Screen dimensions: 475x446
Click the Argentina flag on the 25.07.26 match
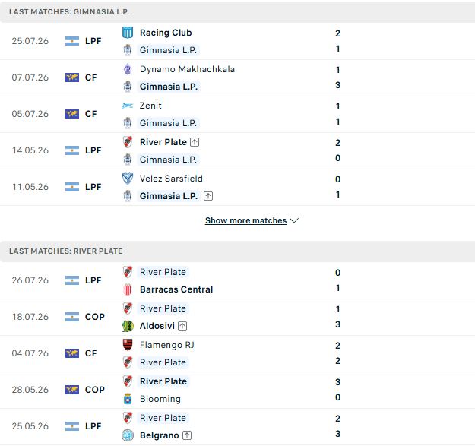tap(72, 41)
